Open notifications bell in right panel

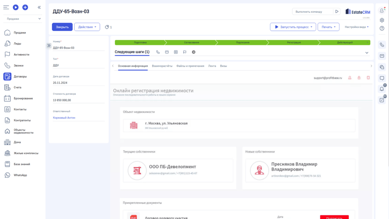tap(382, 89)
